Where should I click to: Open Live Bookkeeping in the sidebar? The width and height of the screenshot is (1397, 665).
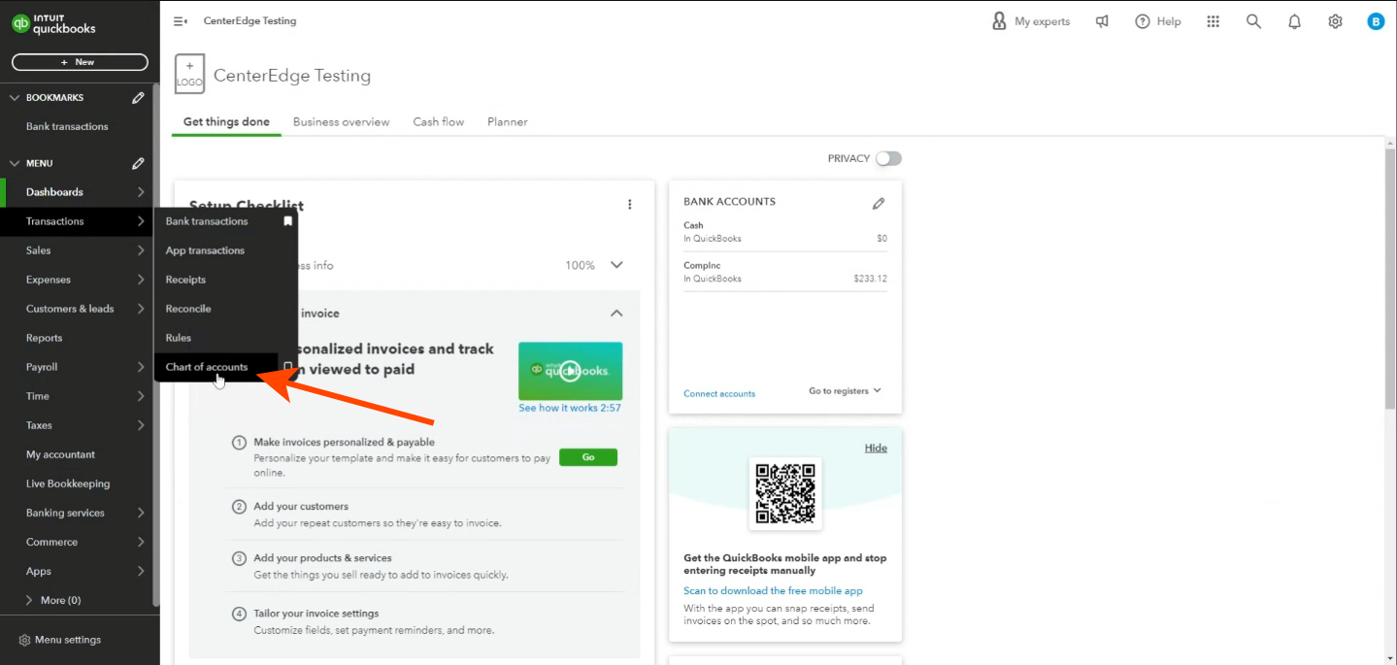pyautogui.click(x=68, y=483)
